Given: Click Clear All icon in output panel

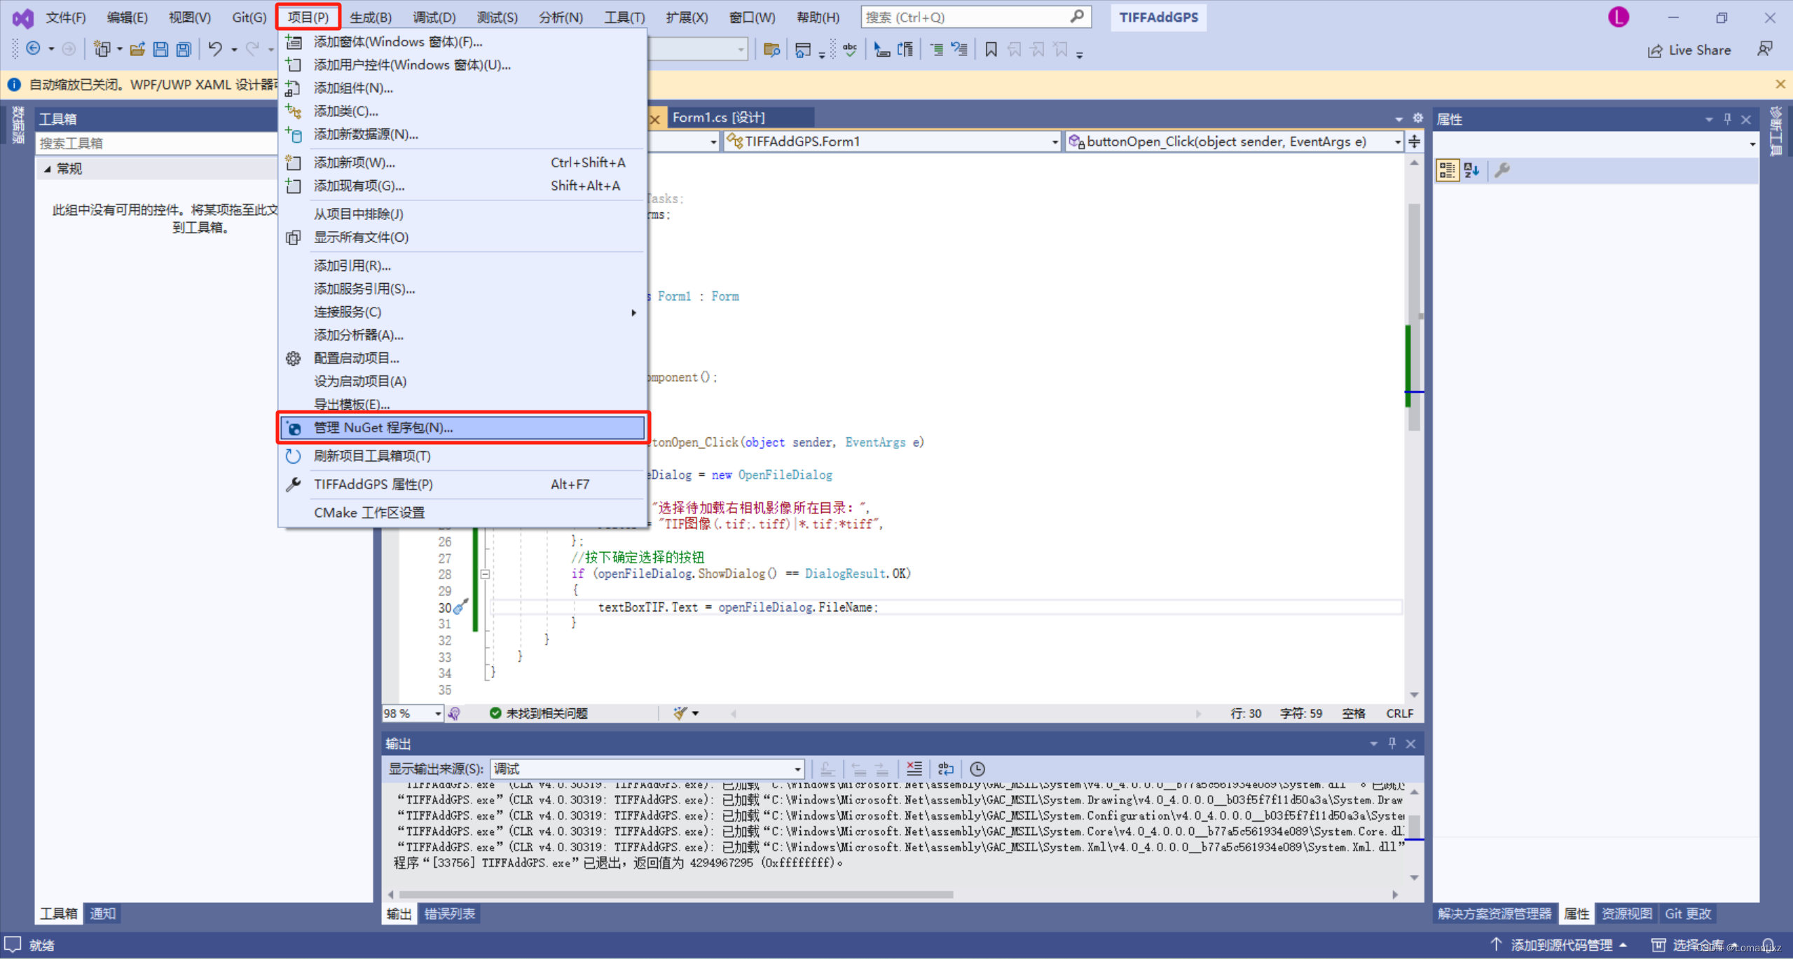Looking at the screenshot, I should pyautogui.click(x=914, y=768).
